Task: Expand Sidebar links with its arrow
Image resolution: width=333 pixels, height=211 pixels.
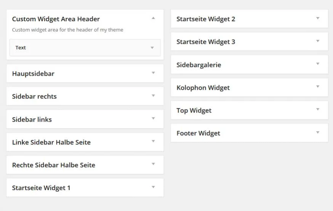Action: [x=153, y=118]
